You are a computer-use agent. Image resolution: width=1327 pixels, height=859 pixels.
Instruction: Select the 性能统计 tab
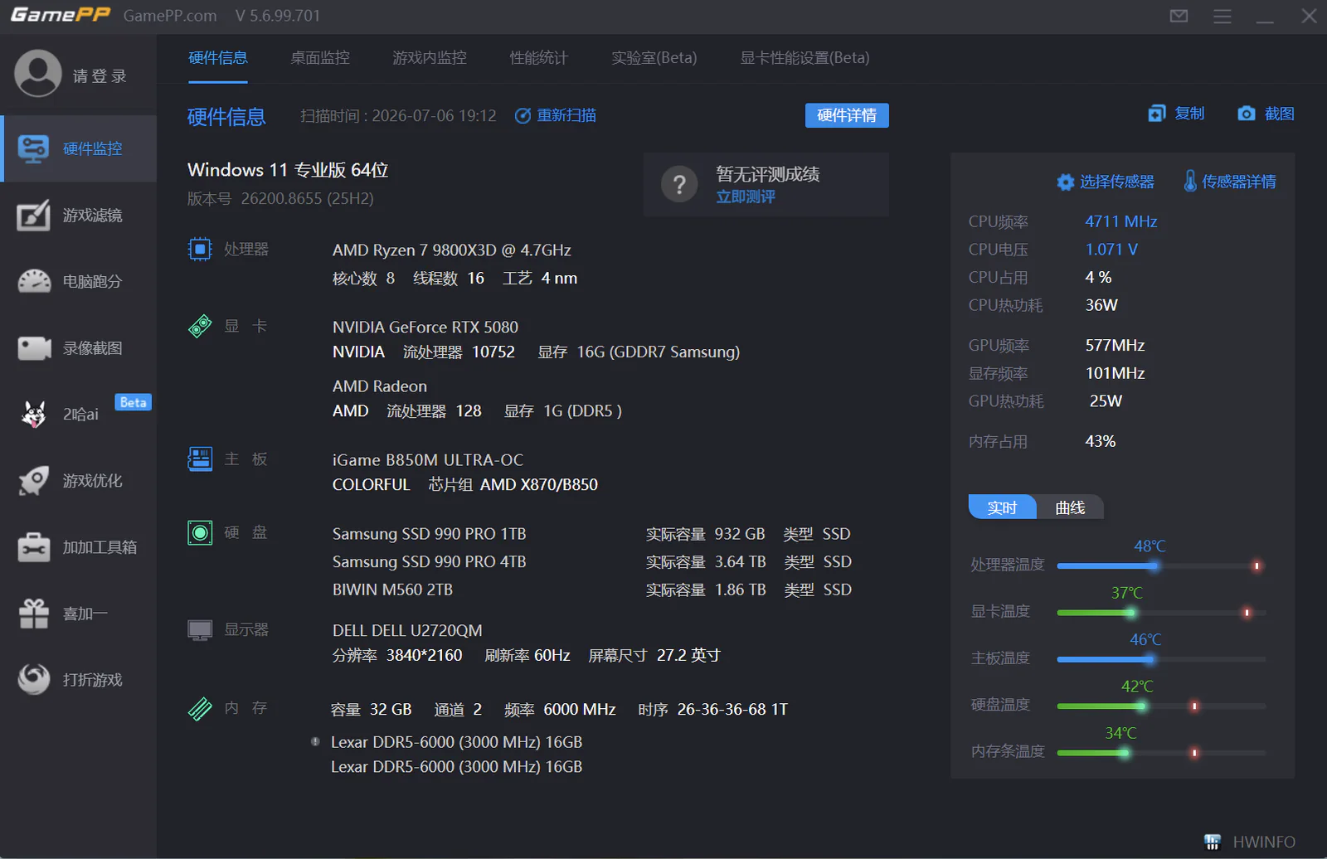click(539, 57)
